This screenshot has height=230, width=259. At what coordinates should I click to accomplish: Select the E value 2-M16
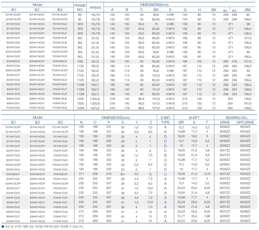170,103
